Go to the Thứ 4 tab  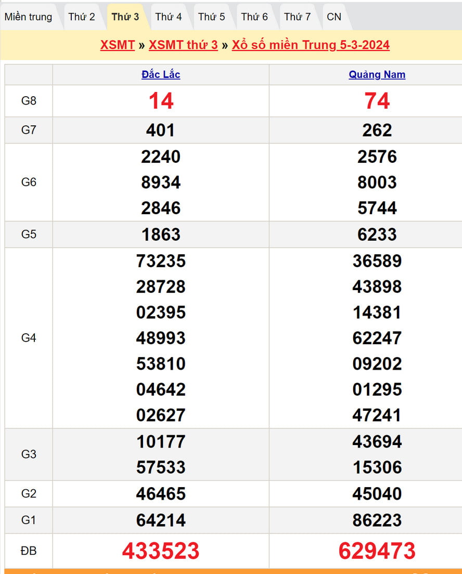(169, 17)
